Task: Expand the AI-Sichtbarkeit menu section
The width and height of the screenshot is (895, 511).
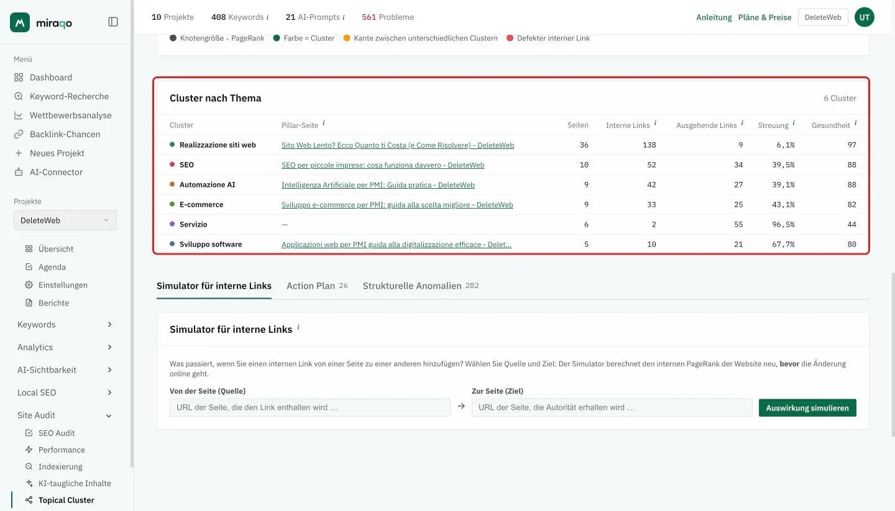Action: (65, 370)
